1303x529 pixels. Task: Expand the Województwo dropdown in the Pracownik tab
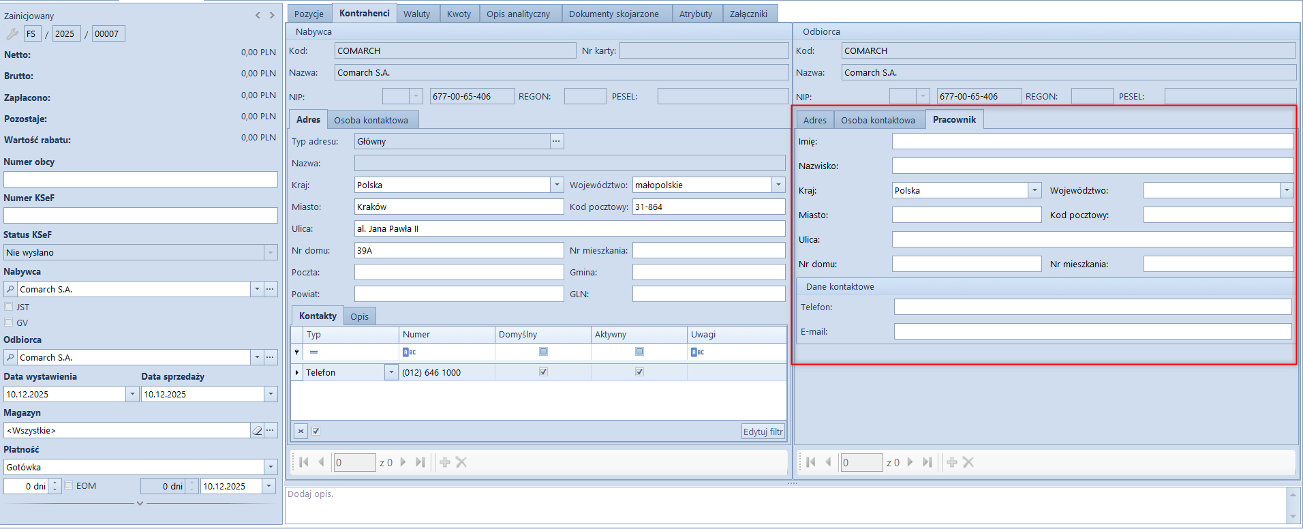1287,190
